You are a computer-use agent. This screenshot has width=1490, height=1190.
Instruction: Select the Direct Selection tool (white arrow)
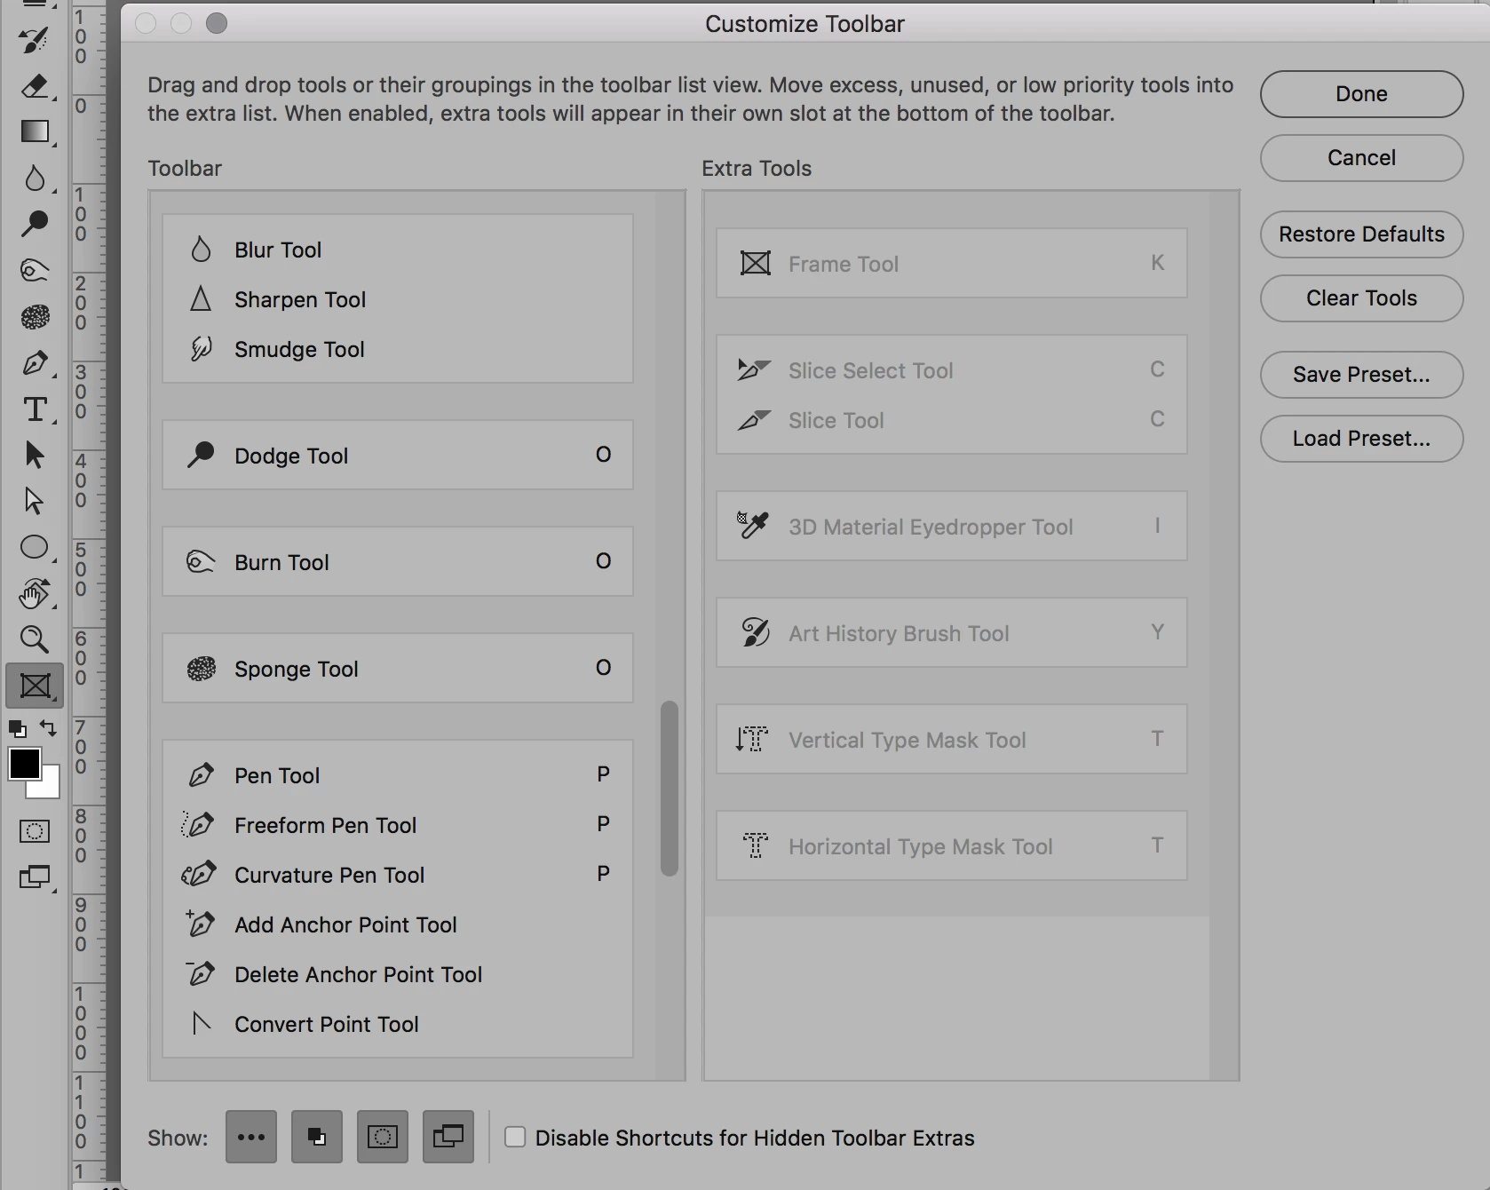pyautogui.click(x=34, y=502)
